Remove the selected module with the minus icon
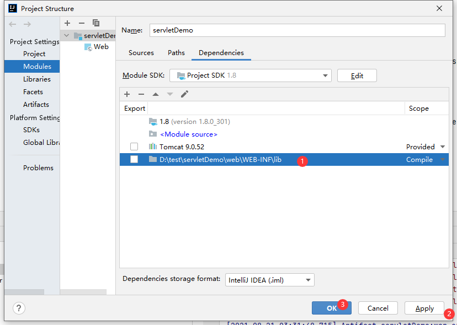Image resolution: width=457 pixels, height=325 pixels. click(x=82, y=23)
